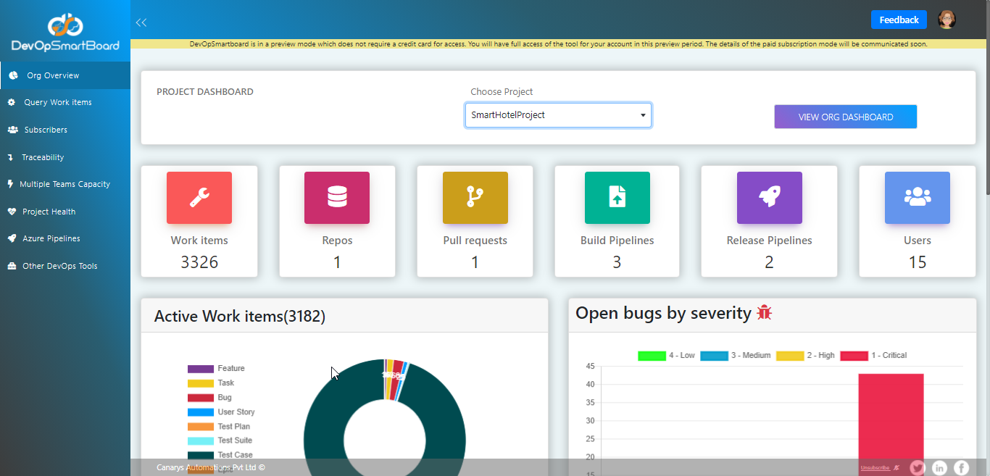This screenshot has height=476, width=990.
Task: Click the DevOpSmartBoard logo
Action: tap(65, 33)
